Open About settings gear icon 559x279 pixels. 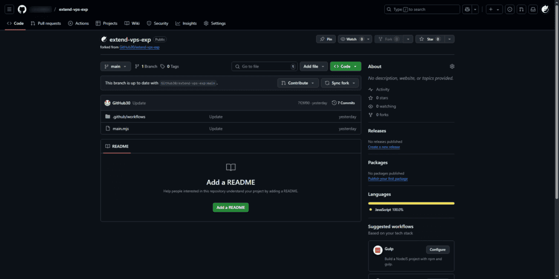pyautogui.click(x=452, y=66)
